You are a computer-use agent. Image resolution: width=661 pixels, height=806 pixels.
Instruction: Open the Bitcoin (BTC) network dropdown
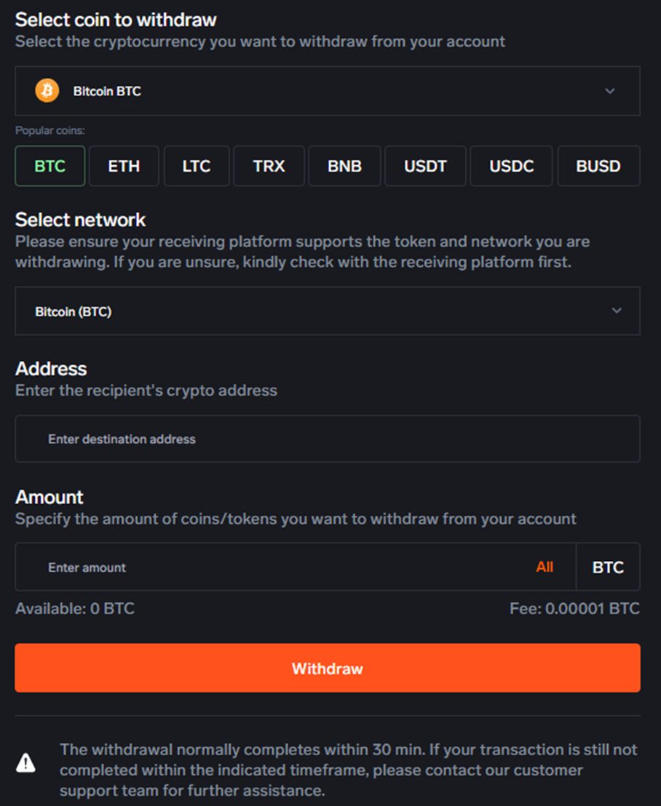point(327,311)
